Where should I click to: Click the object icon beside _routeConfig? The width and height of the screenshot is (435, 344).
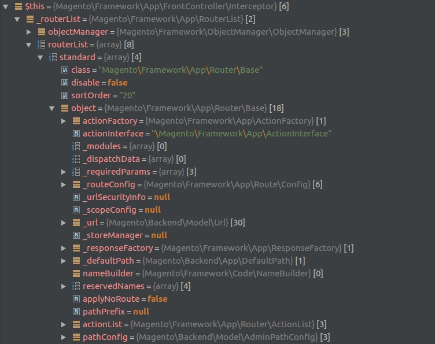point(76,184)
